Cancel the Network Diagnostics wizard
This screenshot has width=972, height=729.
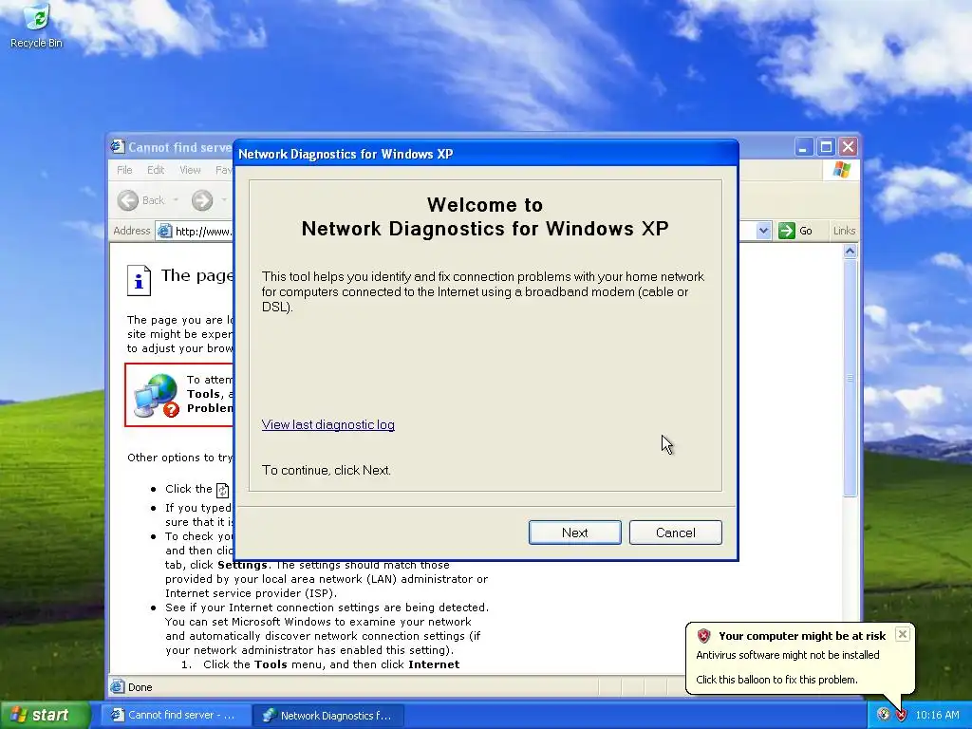tap(676, 533)
